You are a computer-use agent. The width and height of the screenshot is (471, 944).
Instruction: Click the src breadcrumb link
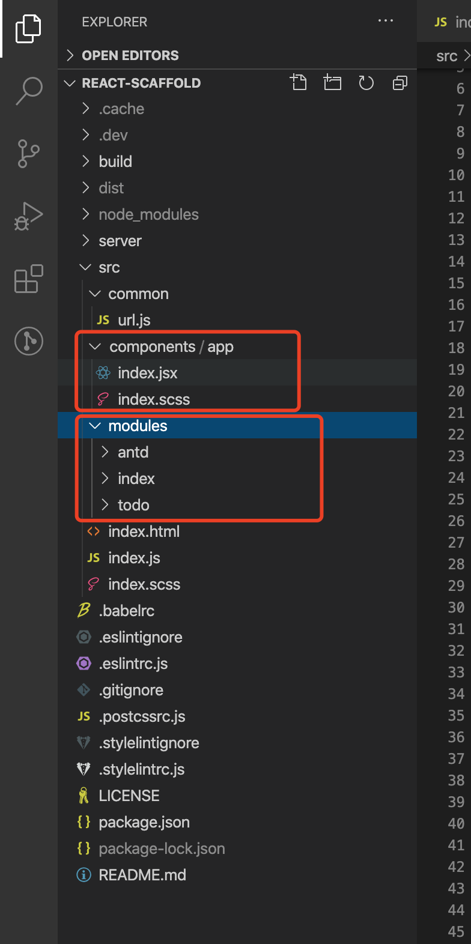click(446, 56)
